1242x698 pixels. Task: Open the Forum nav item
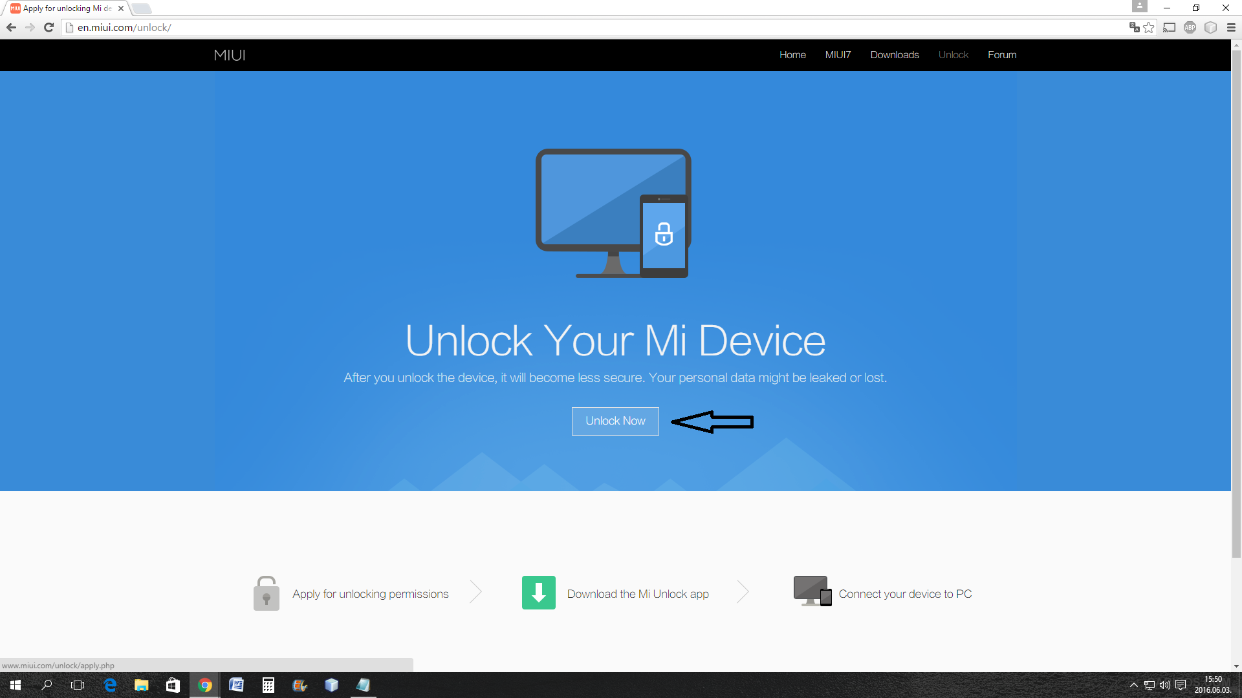1002,55
